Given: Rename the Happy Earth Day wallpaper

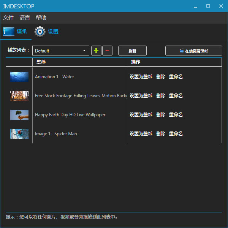Looking at the screenshot, I should point(176,115).
